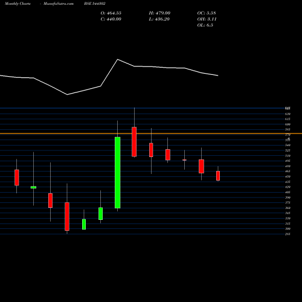Select the 'OL: 6.5' reading
The height and width of the screenshot is (302, 302).
[205, 25]
